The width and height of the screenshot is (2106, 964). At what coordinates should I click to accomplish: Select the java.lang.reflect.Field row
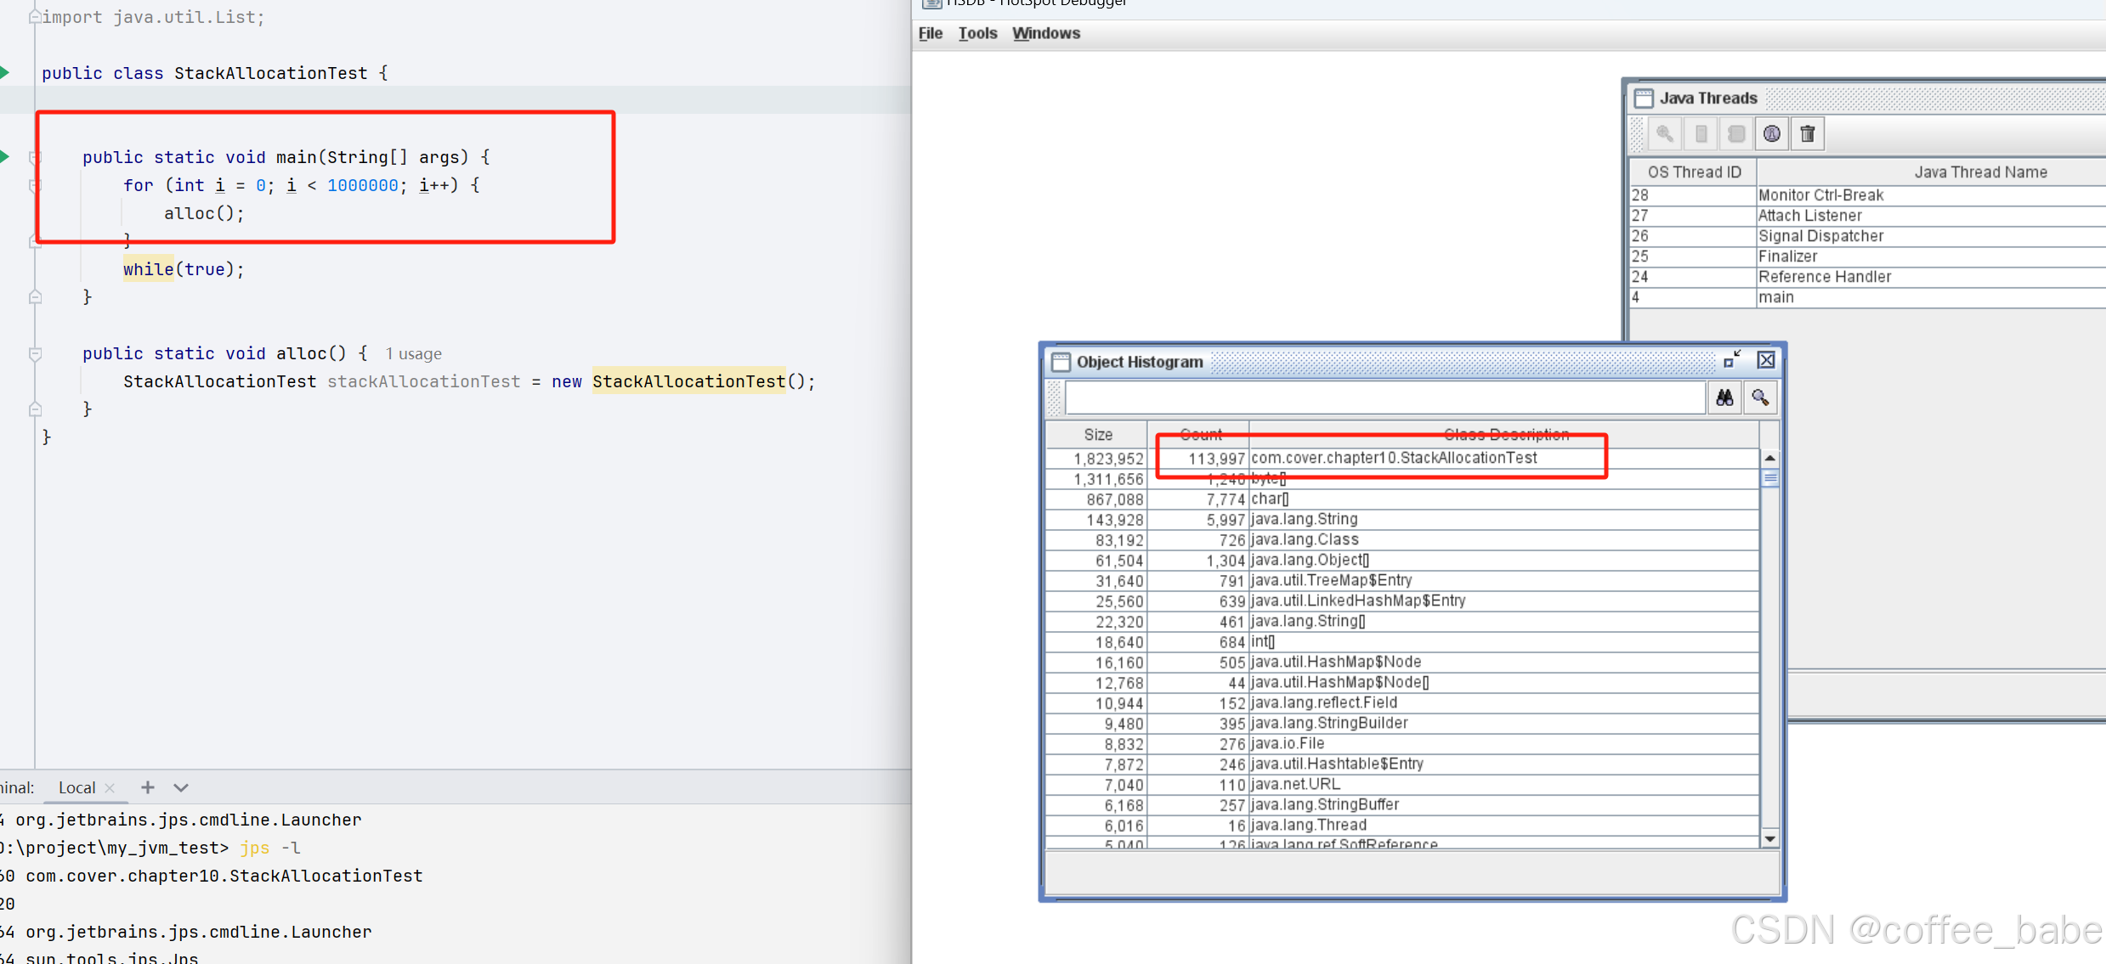tap(1402, 703)
